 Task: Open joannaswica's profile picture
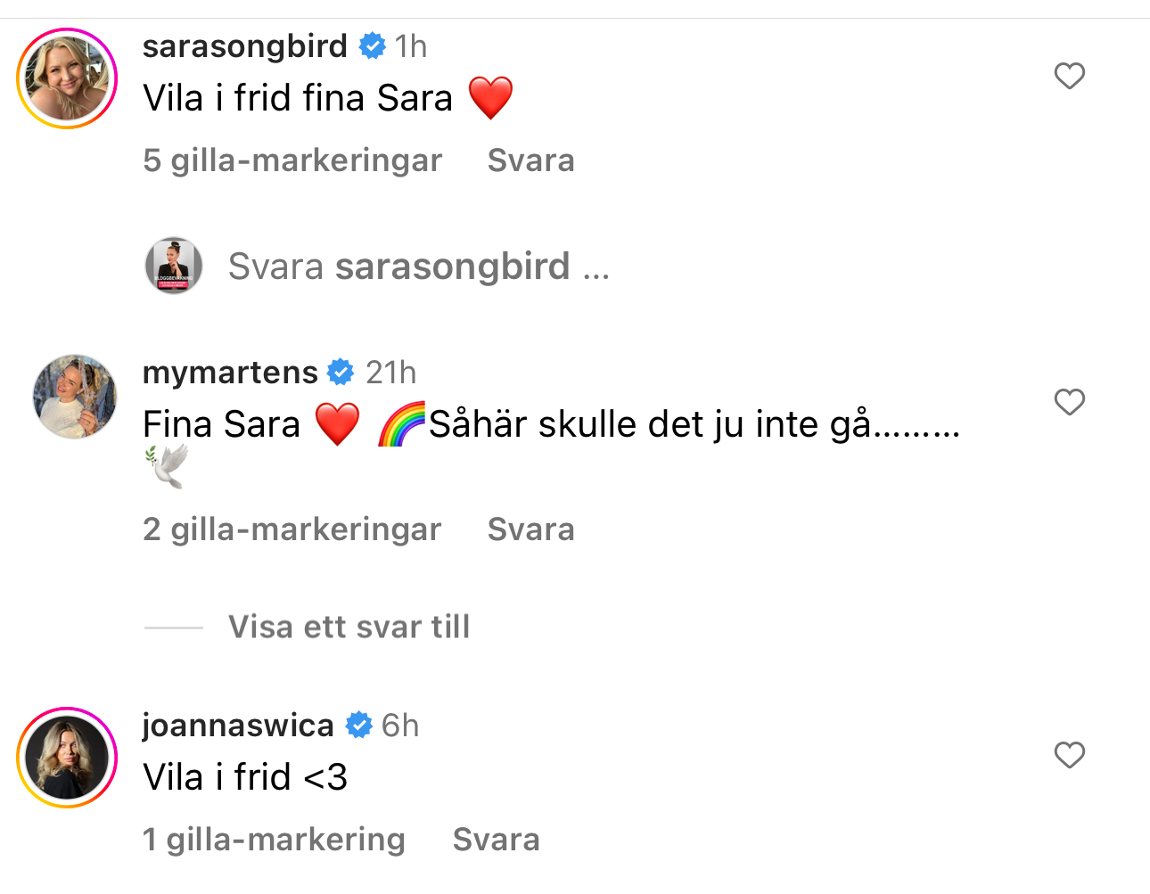(x=67, y=758)
